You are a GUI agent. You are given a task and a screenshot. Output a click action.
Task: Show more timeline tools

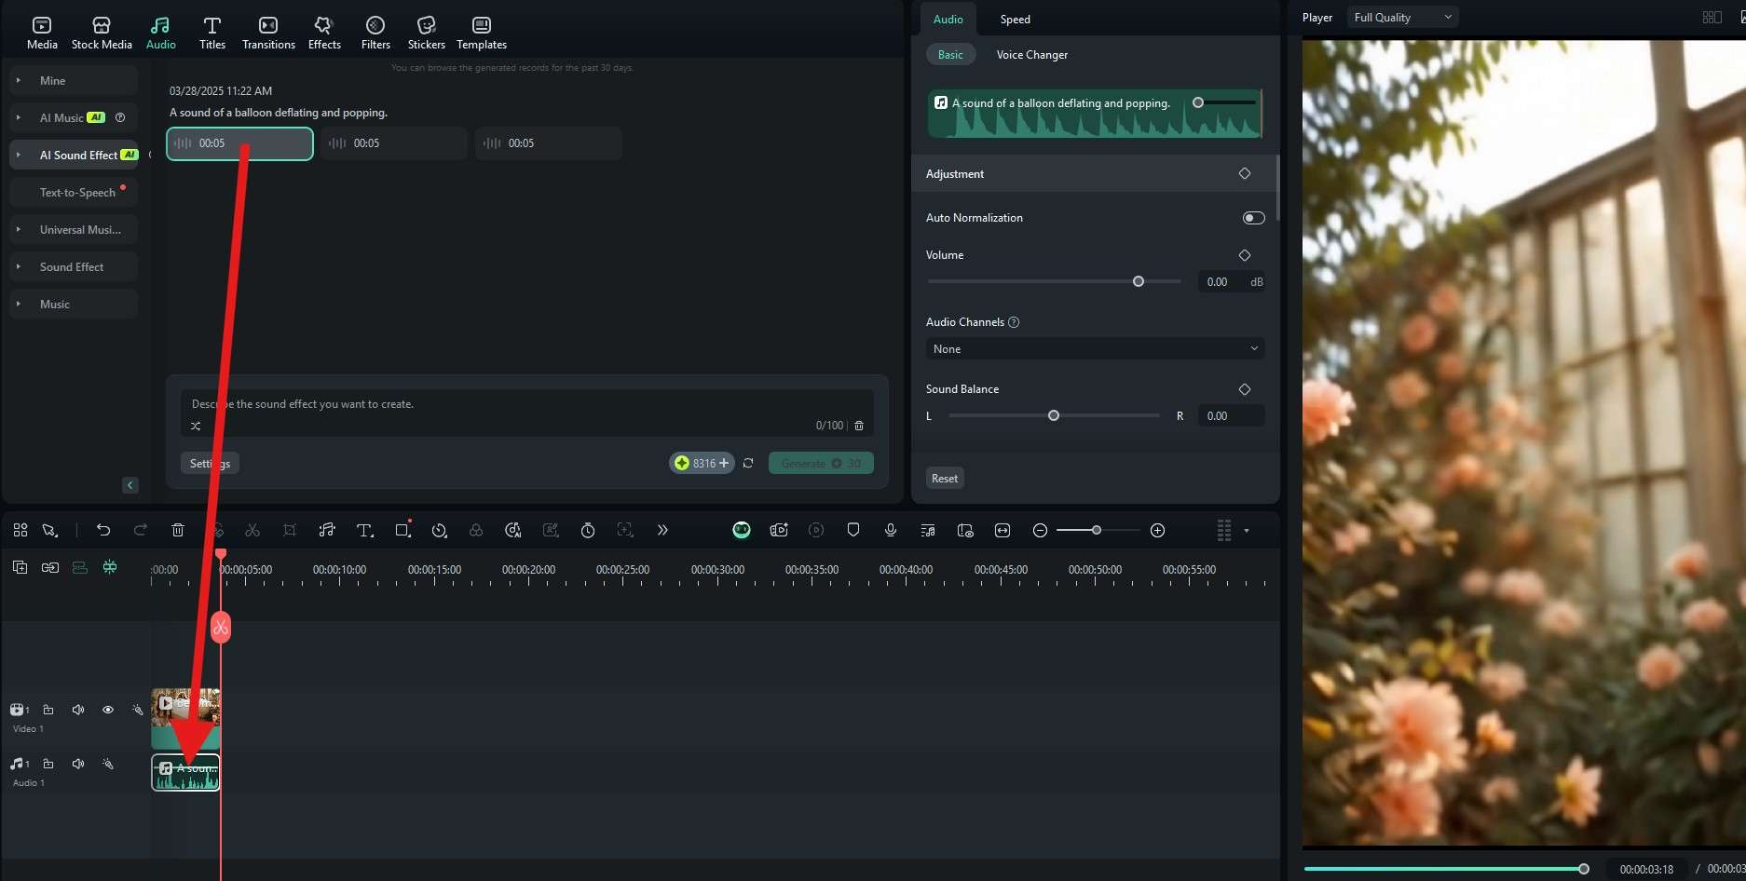(x=662, y=530)
